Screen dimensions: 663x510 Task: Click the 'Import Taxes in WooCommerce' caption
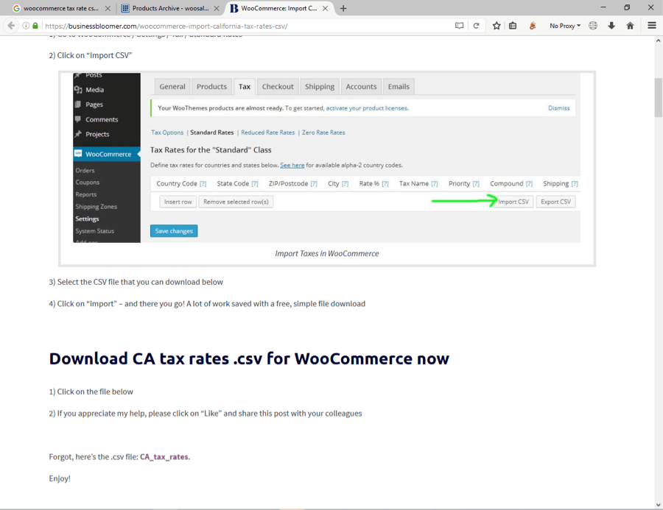[327, 253]
